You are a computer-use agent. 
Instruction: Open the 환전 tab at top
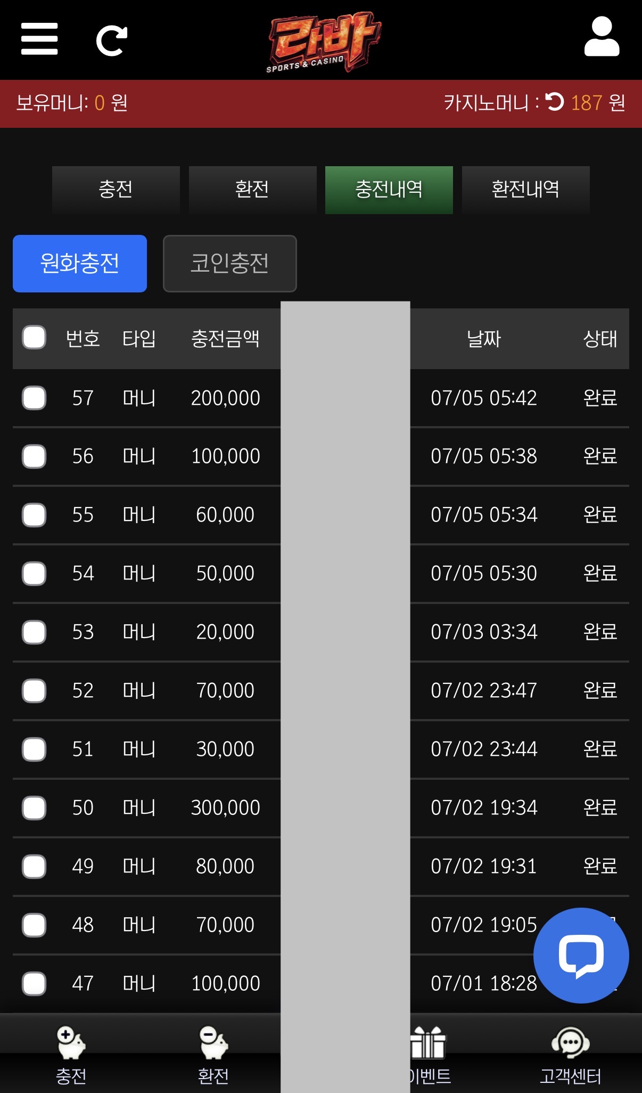point(253,190)
